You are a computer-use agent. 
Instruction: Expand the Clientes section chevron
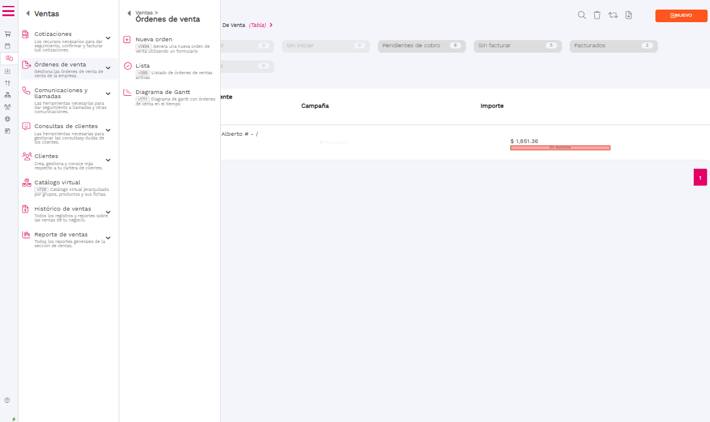(x=108, y=160)
